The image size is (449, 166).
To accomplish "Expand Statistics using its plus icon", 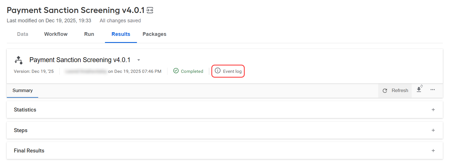I will [x=433, y=110].
